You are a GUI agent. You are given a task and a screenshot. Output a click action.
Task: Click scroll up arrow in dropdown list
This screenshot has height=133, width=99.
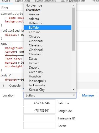pyautogui.click(x=74, y=5)
